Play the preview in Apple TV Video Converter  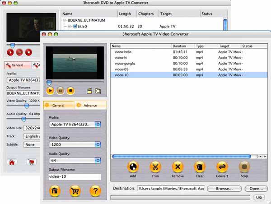pos(50,90)
